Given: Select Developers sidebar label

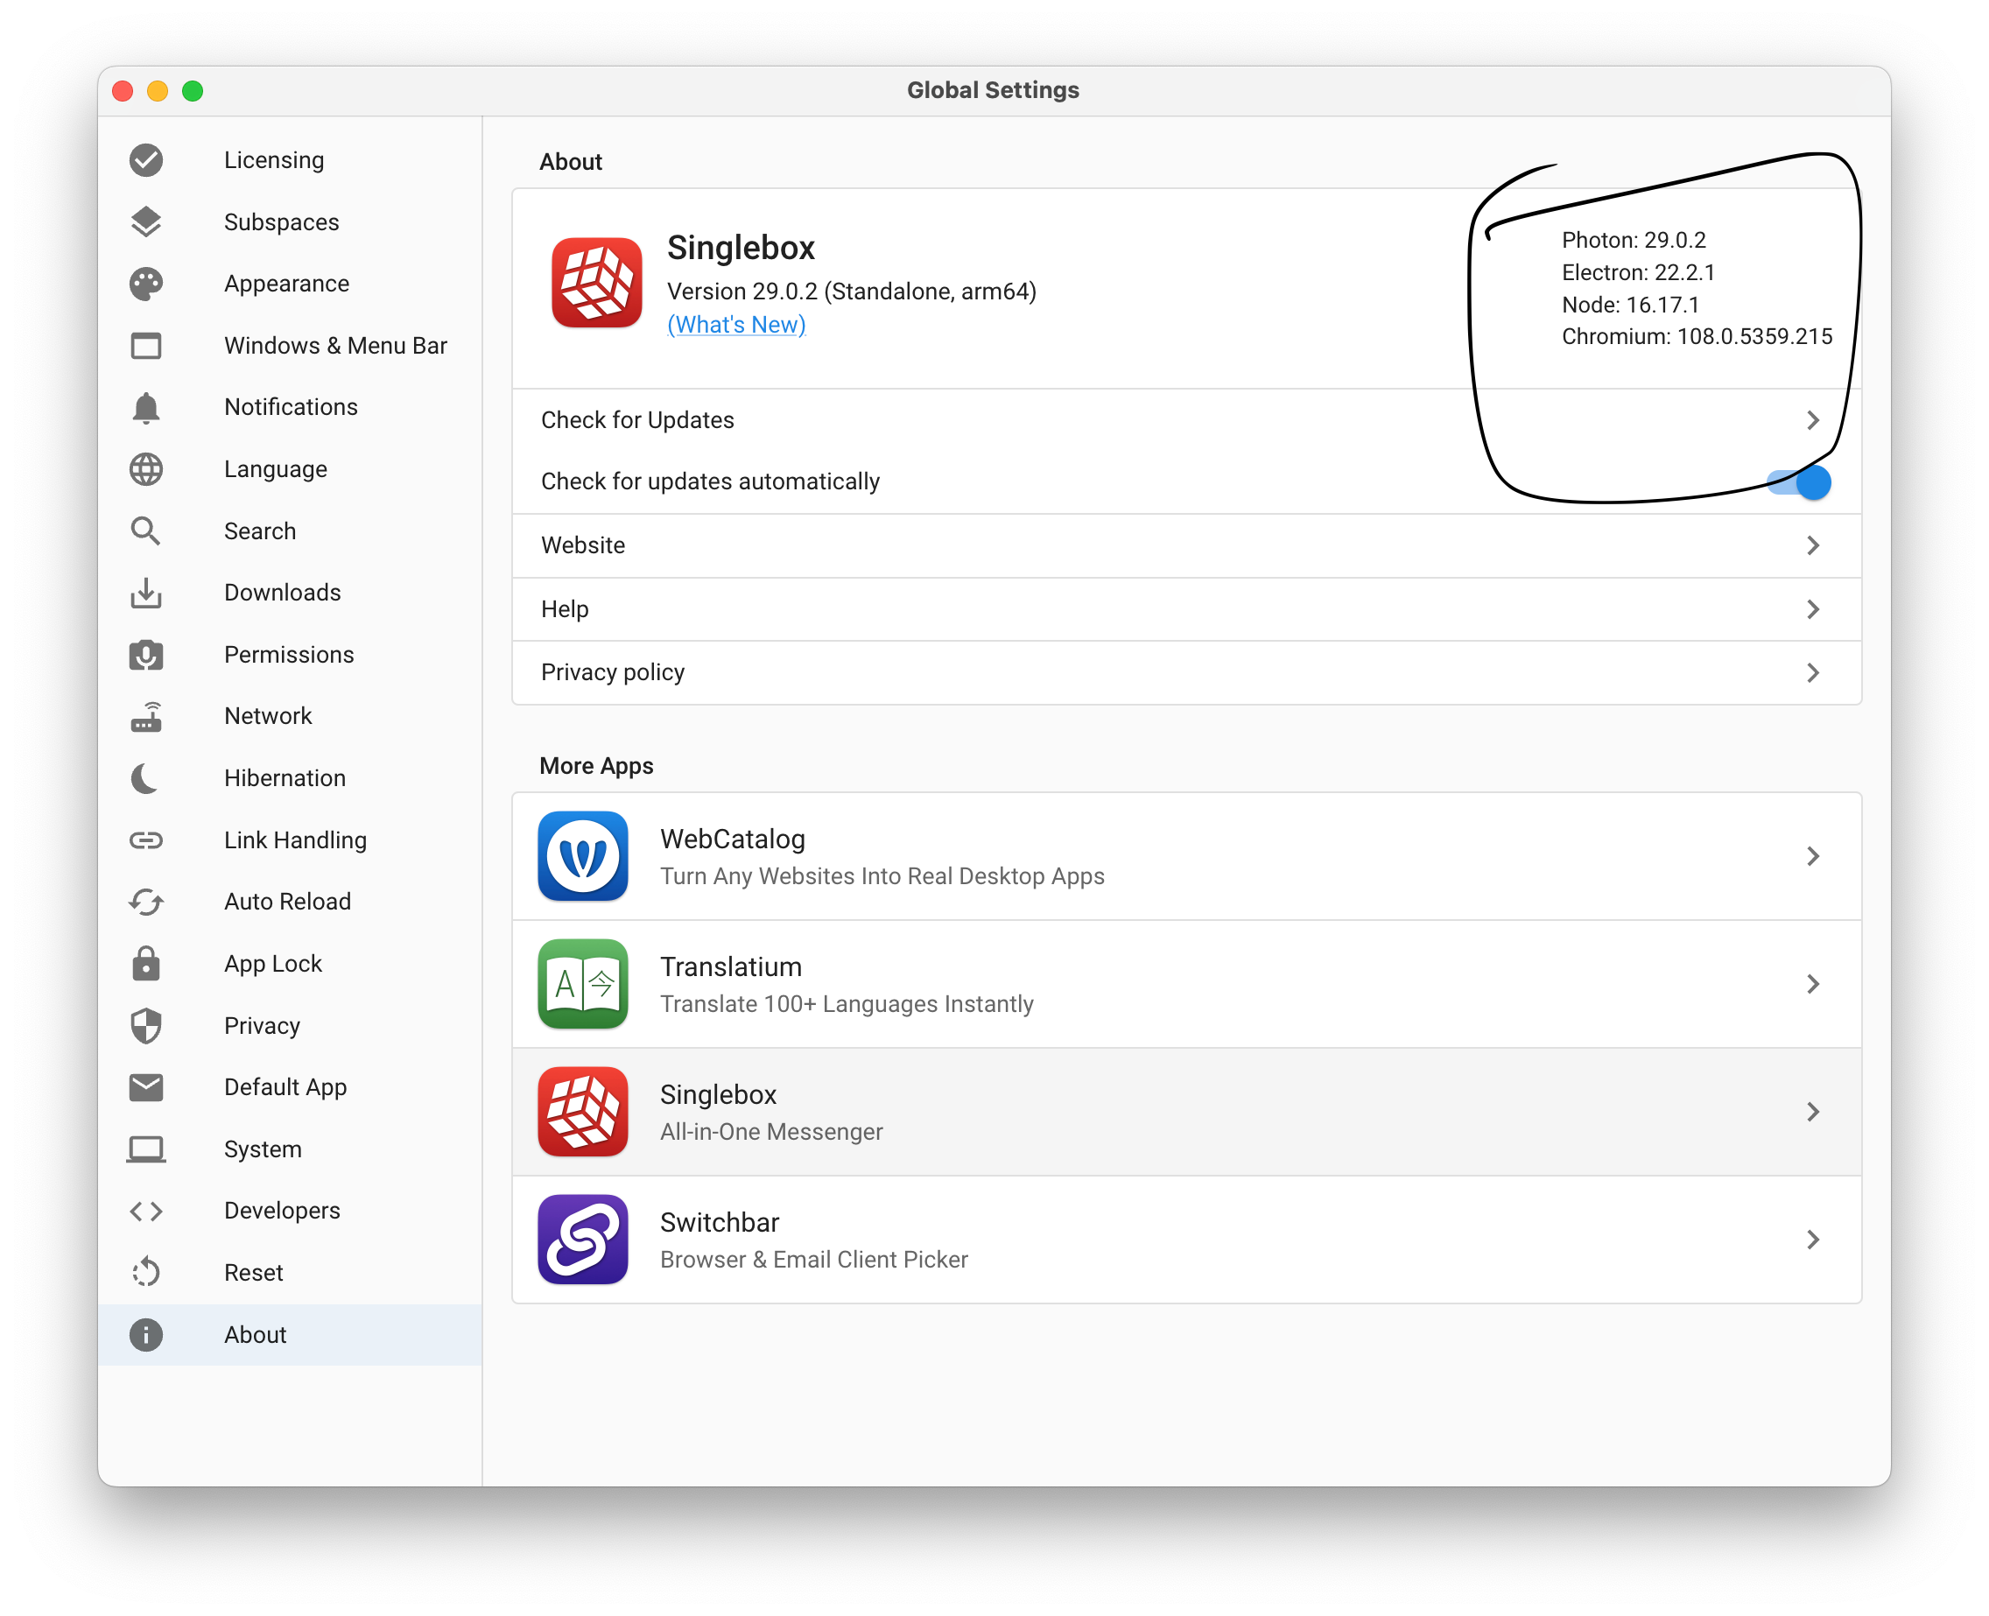Looking at the screenshot, I should 282,1211.
